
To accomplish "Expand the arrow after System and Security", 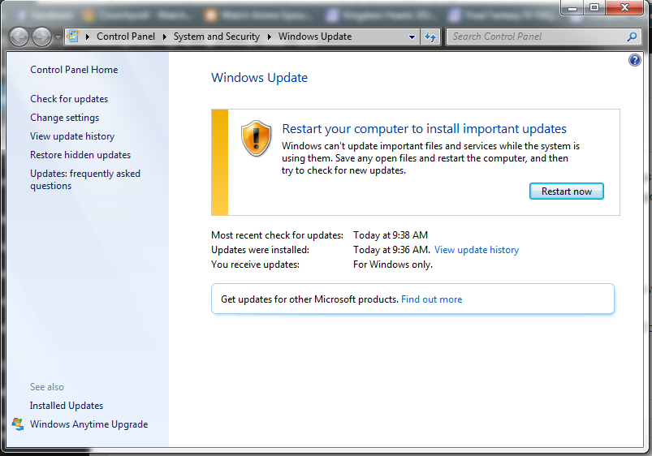I will 270,37.
